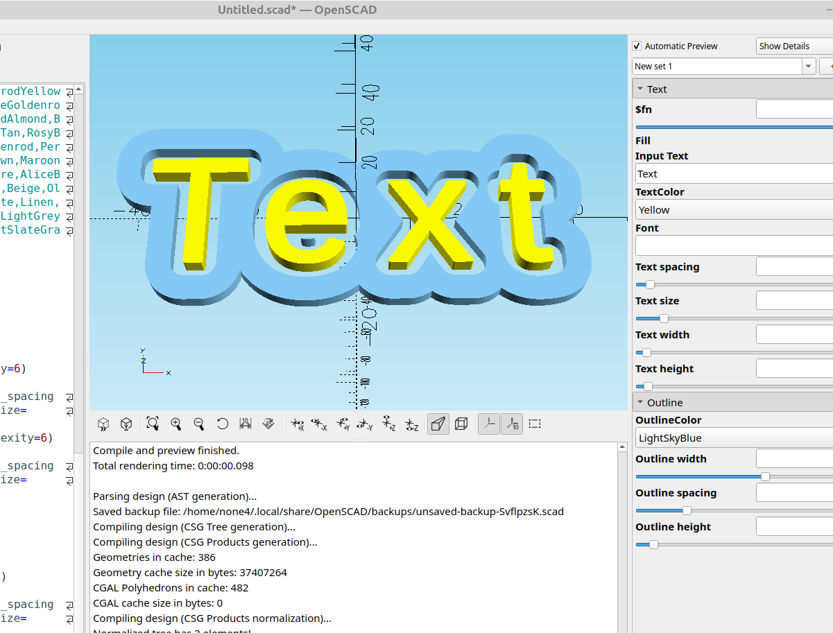Click the View All icon in the viewport toolbar
Image resolution: width=833 pixels, height=633 pixels.
pos(153,423)
